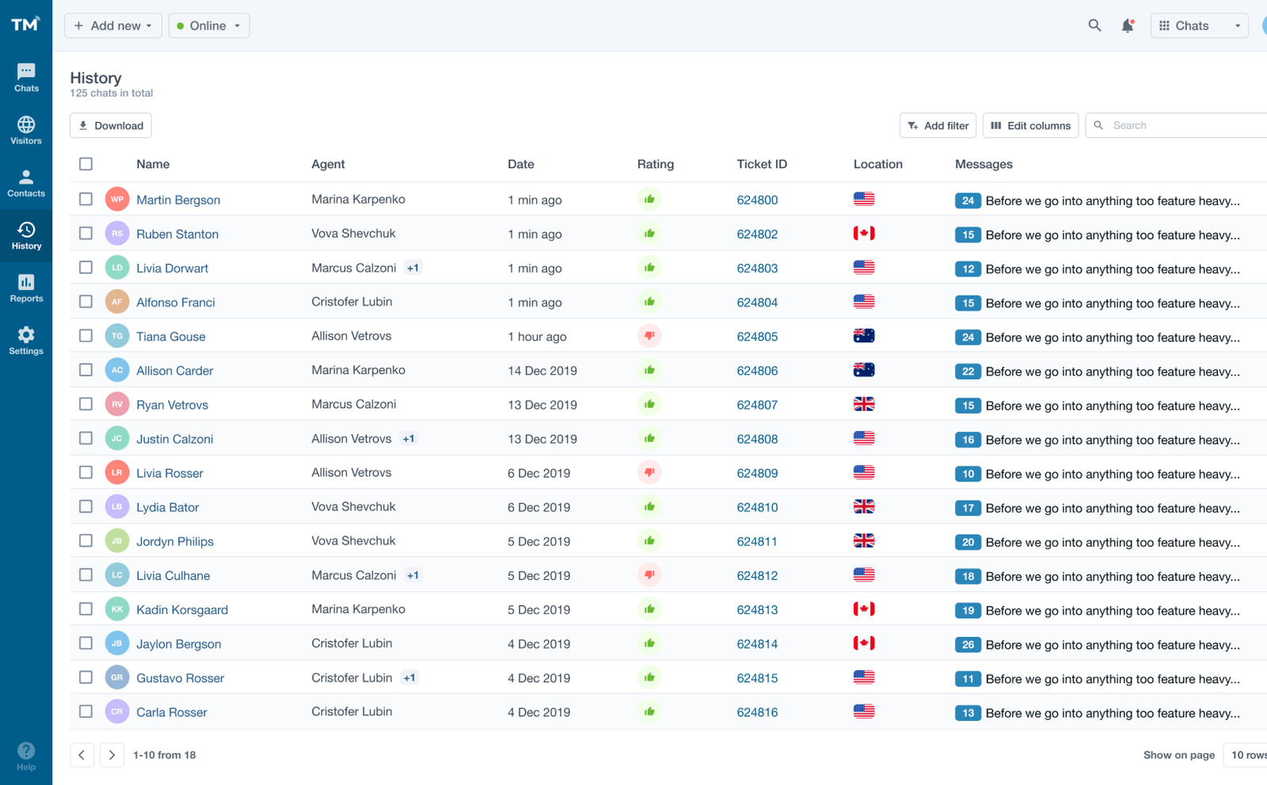Image resolution: width=1267 pixels, height=785 pixels.
Task: Open ticket 624805 link
Action: [x=757, y=336]
